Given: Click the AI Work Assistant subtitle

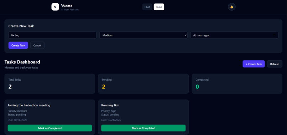Looking at the screenshot, I should tap(70, 10).
